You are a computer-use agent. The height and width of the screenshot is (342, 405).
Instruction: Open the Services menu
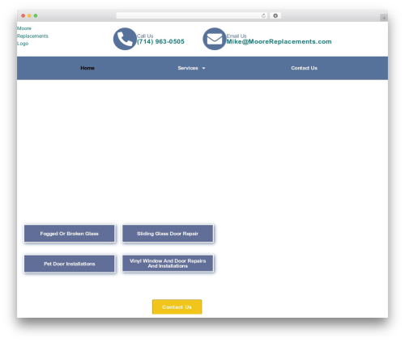[x=188, y=68]
